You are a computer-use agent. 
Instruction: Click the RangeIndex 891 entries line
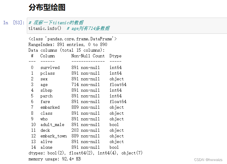point(68,45)
